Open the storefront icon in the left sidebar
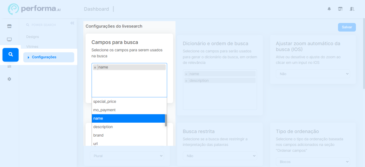365x167 pixels. pyautogui.click(x=9, y=26)
